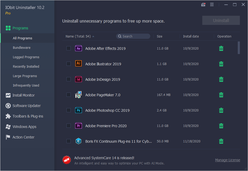Toggle the Name column sort arrow
The image size is (248, 171).
93,36
